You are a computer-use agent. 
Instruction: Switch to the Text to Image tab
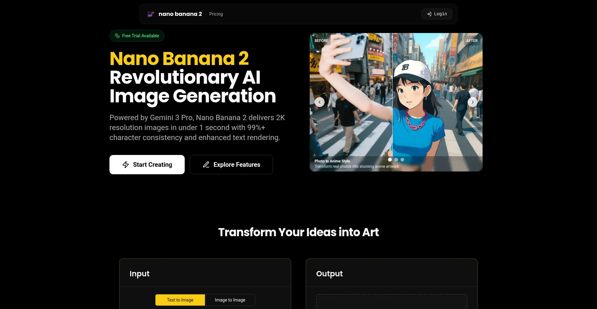point(180,300)
